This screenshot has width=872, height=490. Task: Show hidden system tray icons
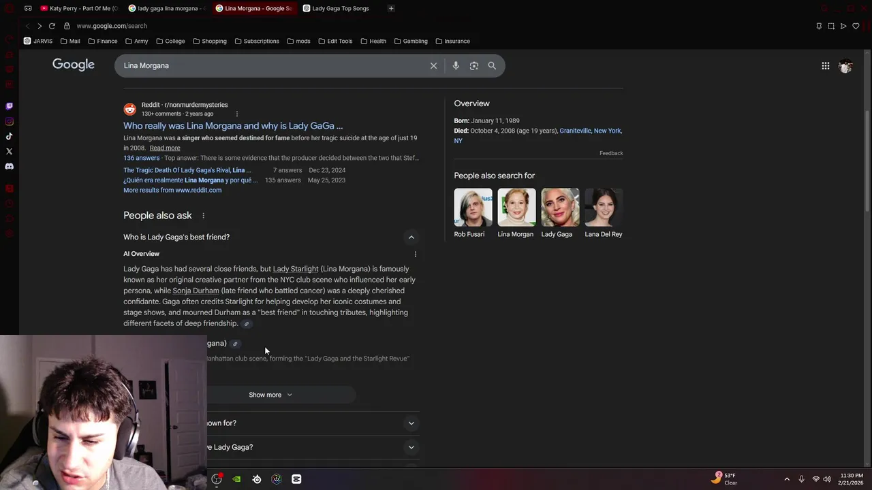coord(787,479)
